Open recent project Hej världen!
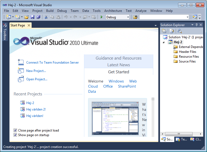 35,116
